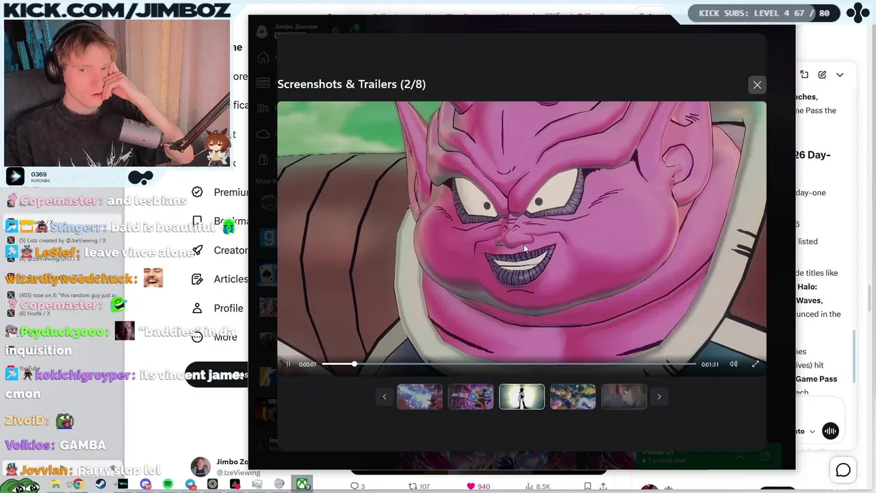The image size is (876, 493).
Task: Open Creator item in X sidebar
Action: pos(220,251)
